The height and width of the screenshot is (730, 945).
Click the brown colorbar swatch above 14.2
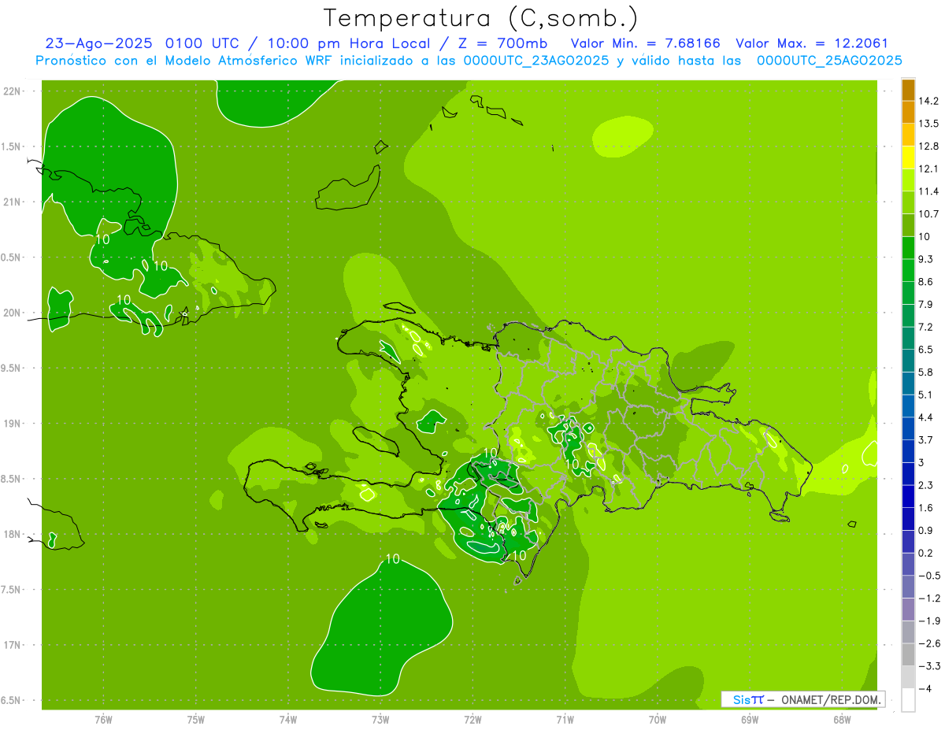908,90
